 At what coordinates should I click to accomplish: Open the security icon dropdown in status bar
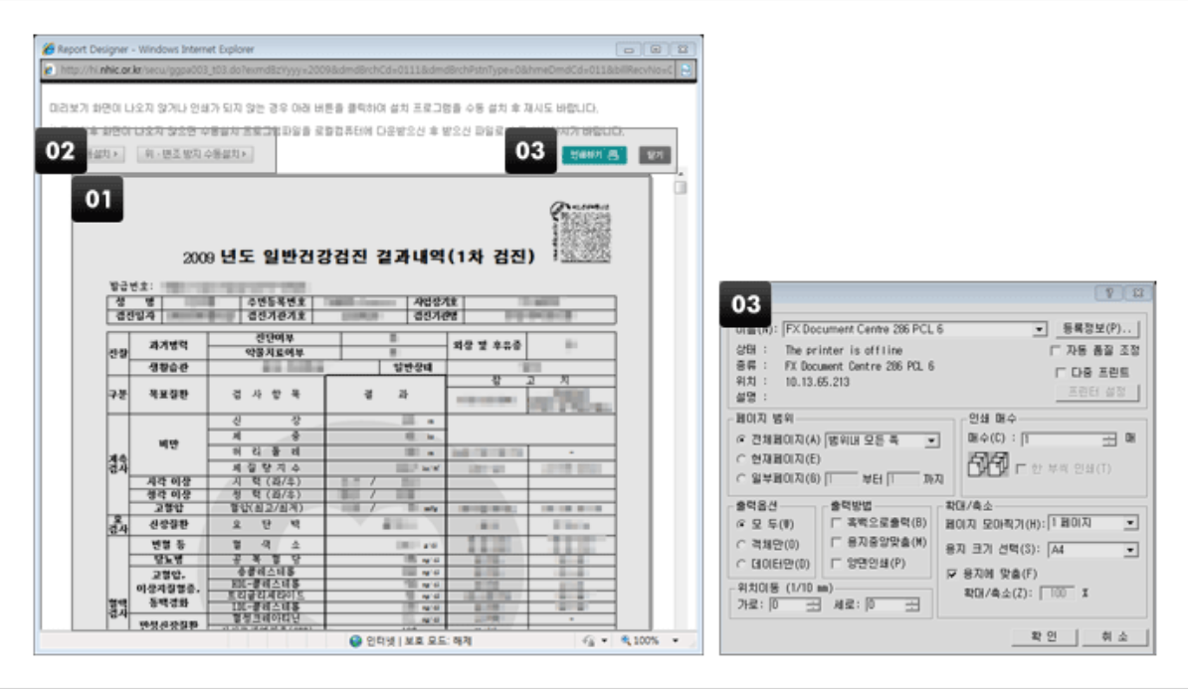tap(604, 640)
